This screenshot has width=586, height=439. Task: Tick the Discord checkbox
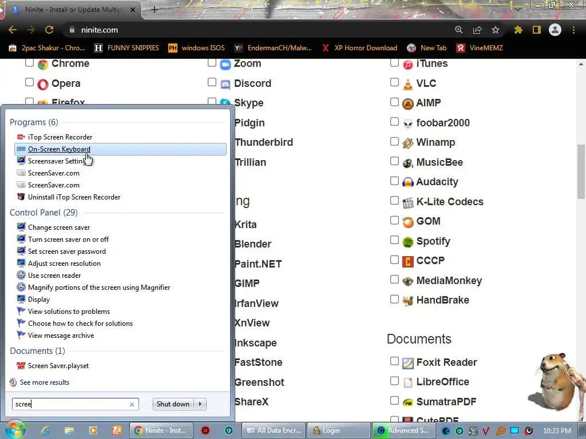pos(212,82)
